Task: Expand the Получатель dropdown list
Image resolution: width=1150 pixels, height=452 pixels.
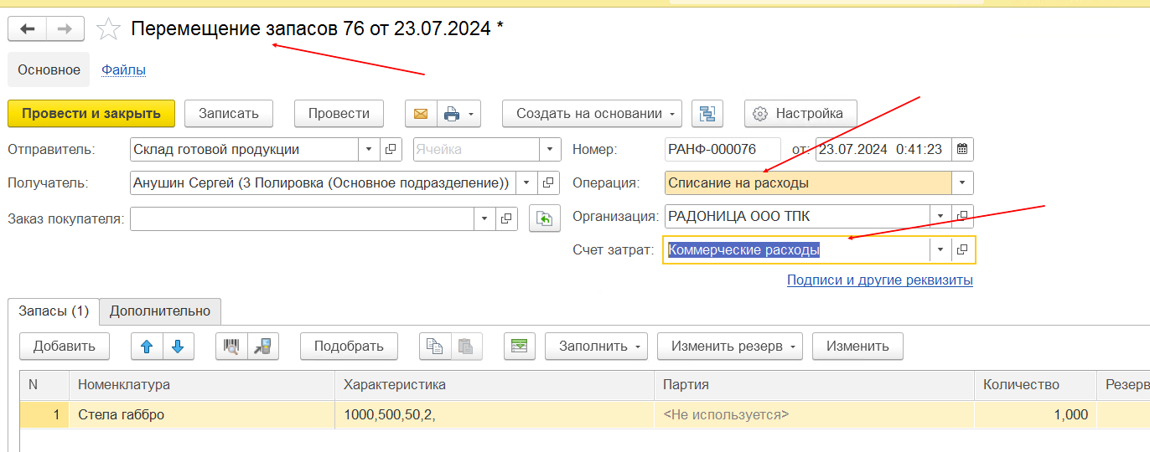Action: pos(527,182)
